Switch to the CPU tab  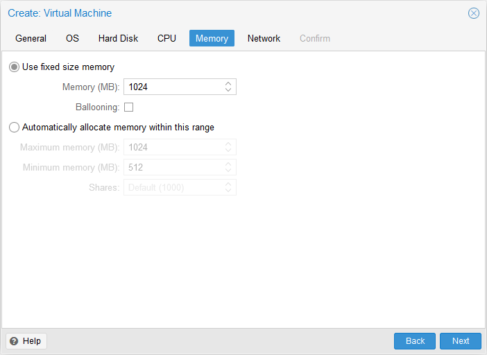click(x=166, y=39)
